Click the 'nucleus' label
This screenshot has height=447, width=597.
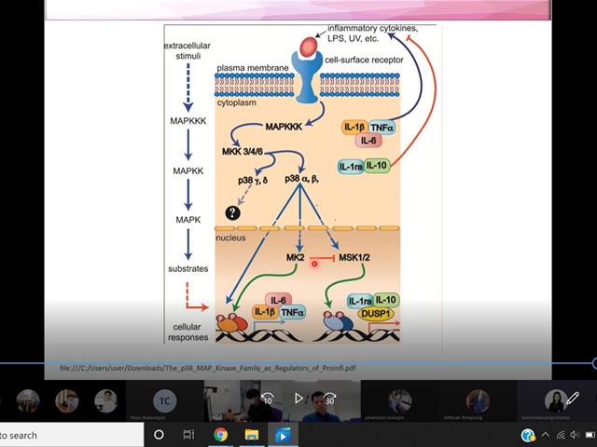point(230,238)
